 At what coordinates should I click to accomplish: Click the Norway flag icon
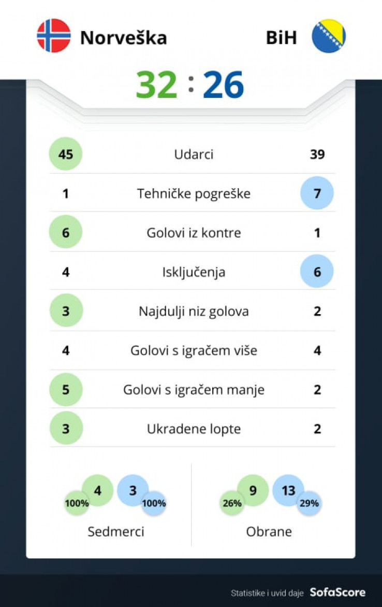(x=54, y=36)
